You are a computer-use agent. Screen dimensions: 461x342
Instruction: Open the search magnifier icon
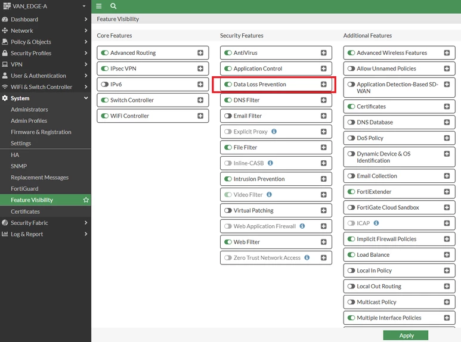(x=113, y=6)
